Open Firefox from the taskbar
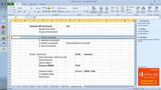The height and width of the screenshot is (90, 161). click(x=4, y=27)
